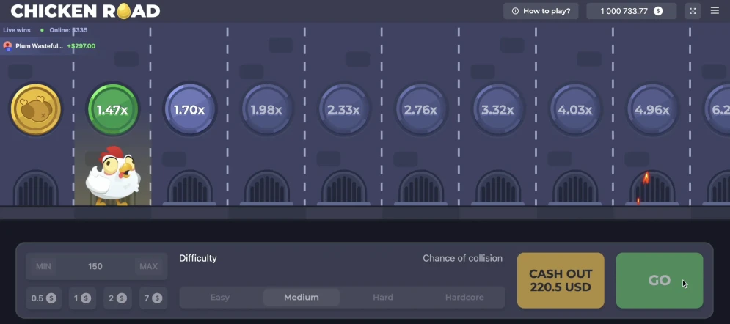Image resolution: width=730 pixels, height=324 pixels.
Task: Choose Hard difficulty option
Action: pyautogui.click(x=383, y=298)
